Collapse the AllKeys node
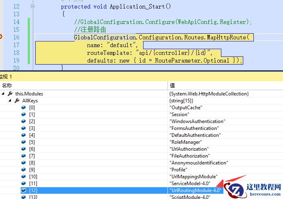This screenshot has height=199, width=283. point(10,100)
